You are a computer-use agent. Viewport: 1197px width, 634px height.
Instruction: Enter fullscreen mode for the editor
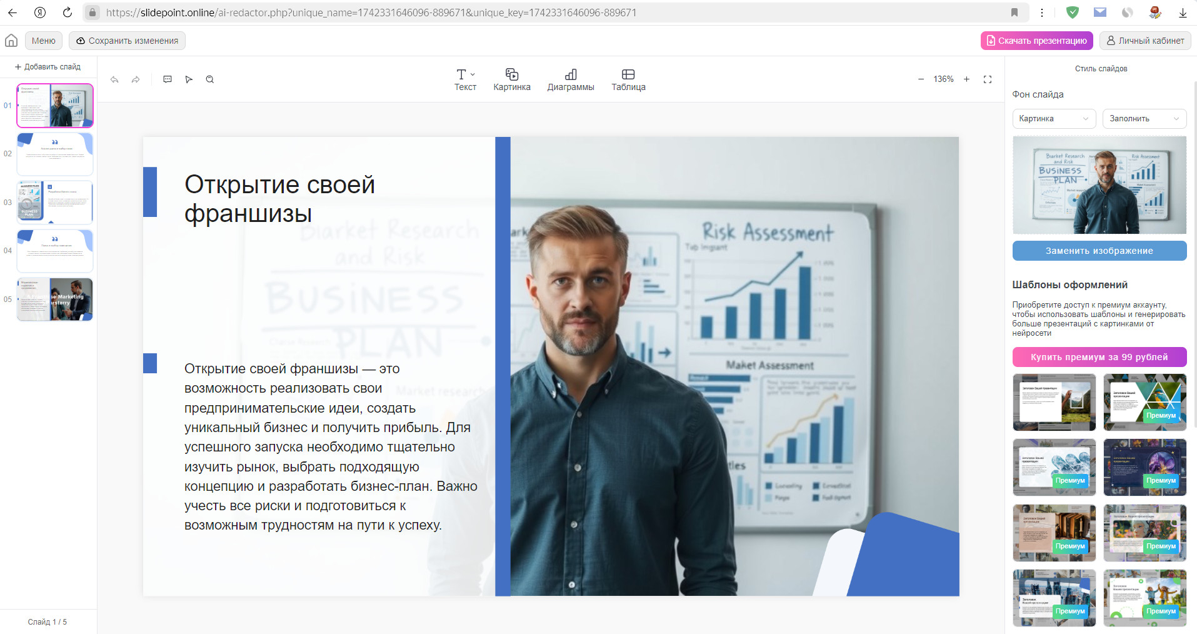tap(988, 79)
